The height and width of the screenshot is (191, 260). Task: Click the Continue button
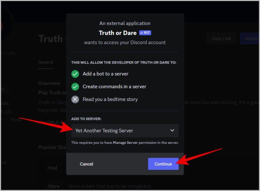163,164
